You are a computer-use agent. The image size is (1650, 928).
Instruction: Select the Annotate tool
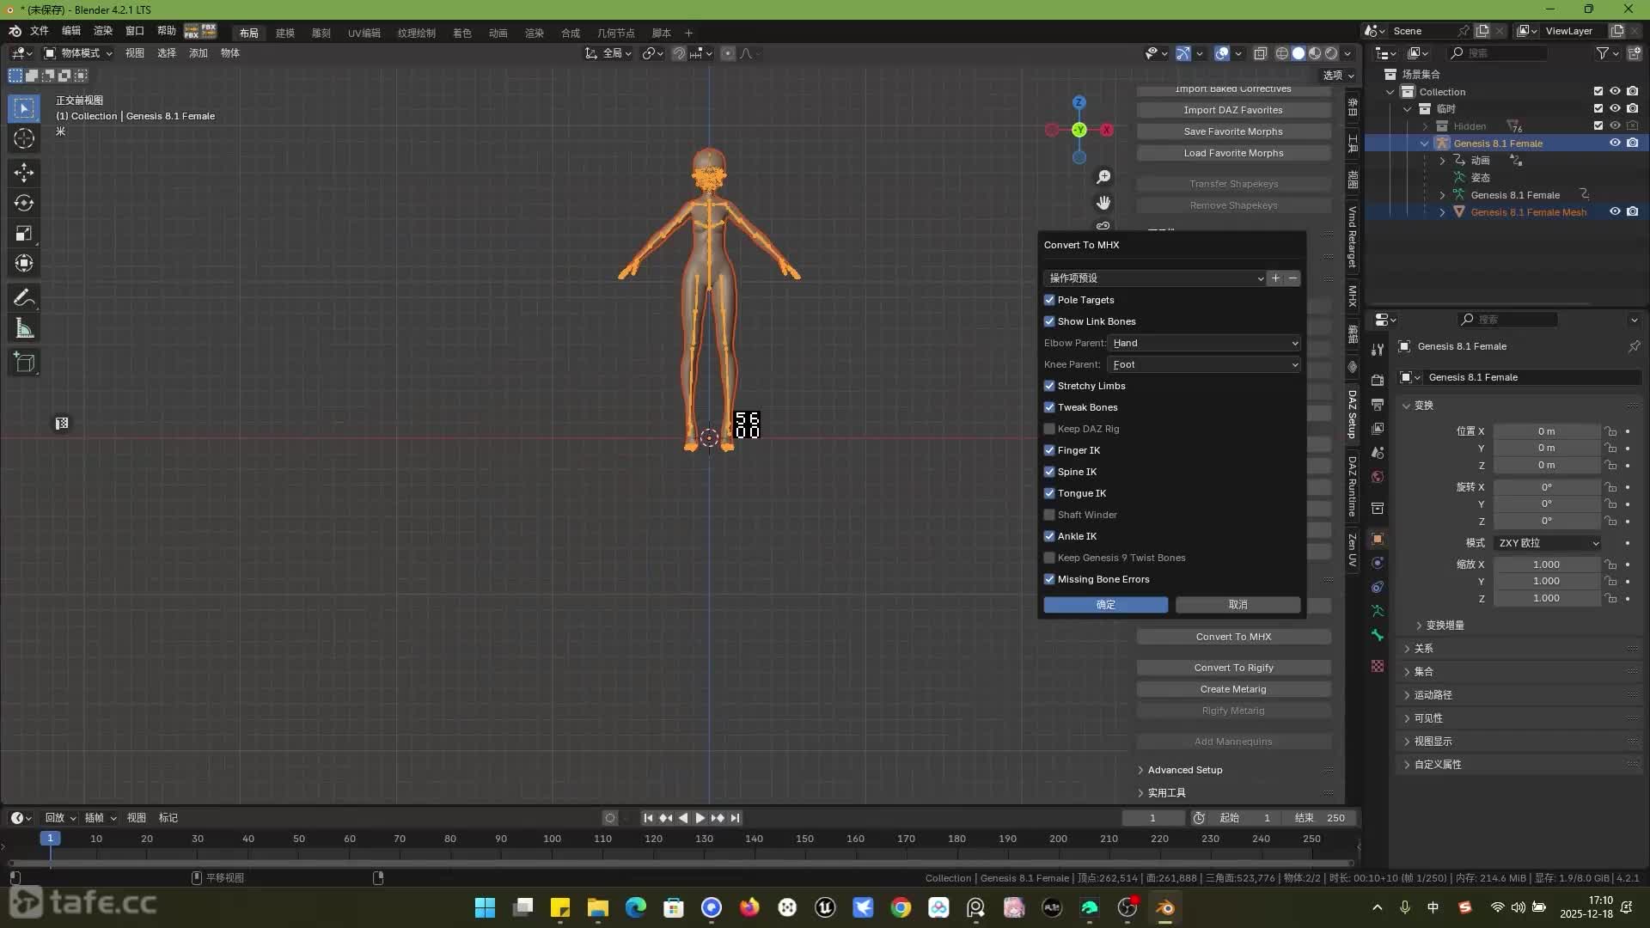[x=23, y=296]
